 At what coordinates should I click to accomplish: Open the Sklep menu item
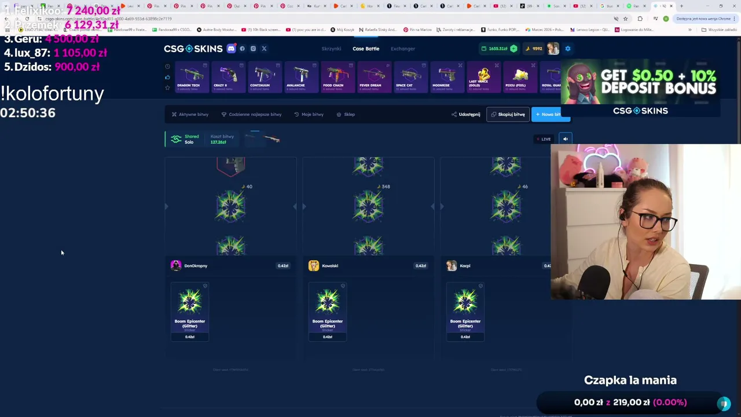346,115
